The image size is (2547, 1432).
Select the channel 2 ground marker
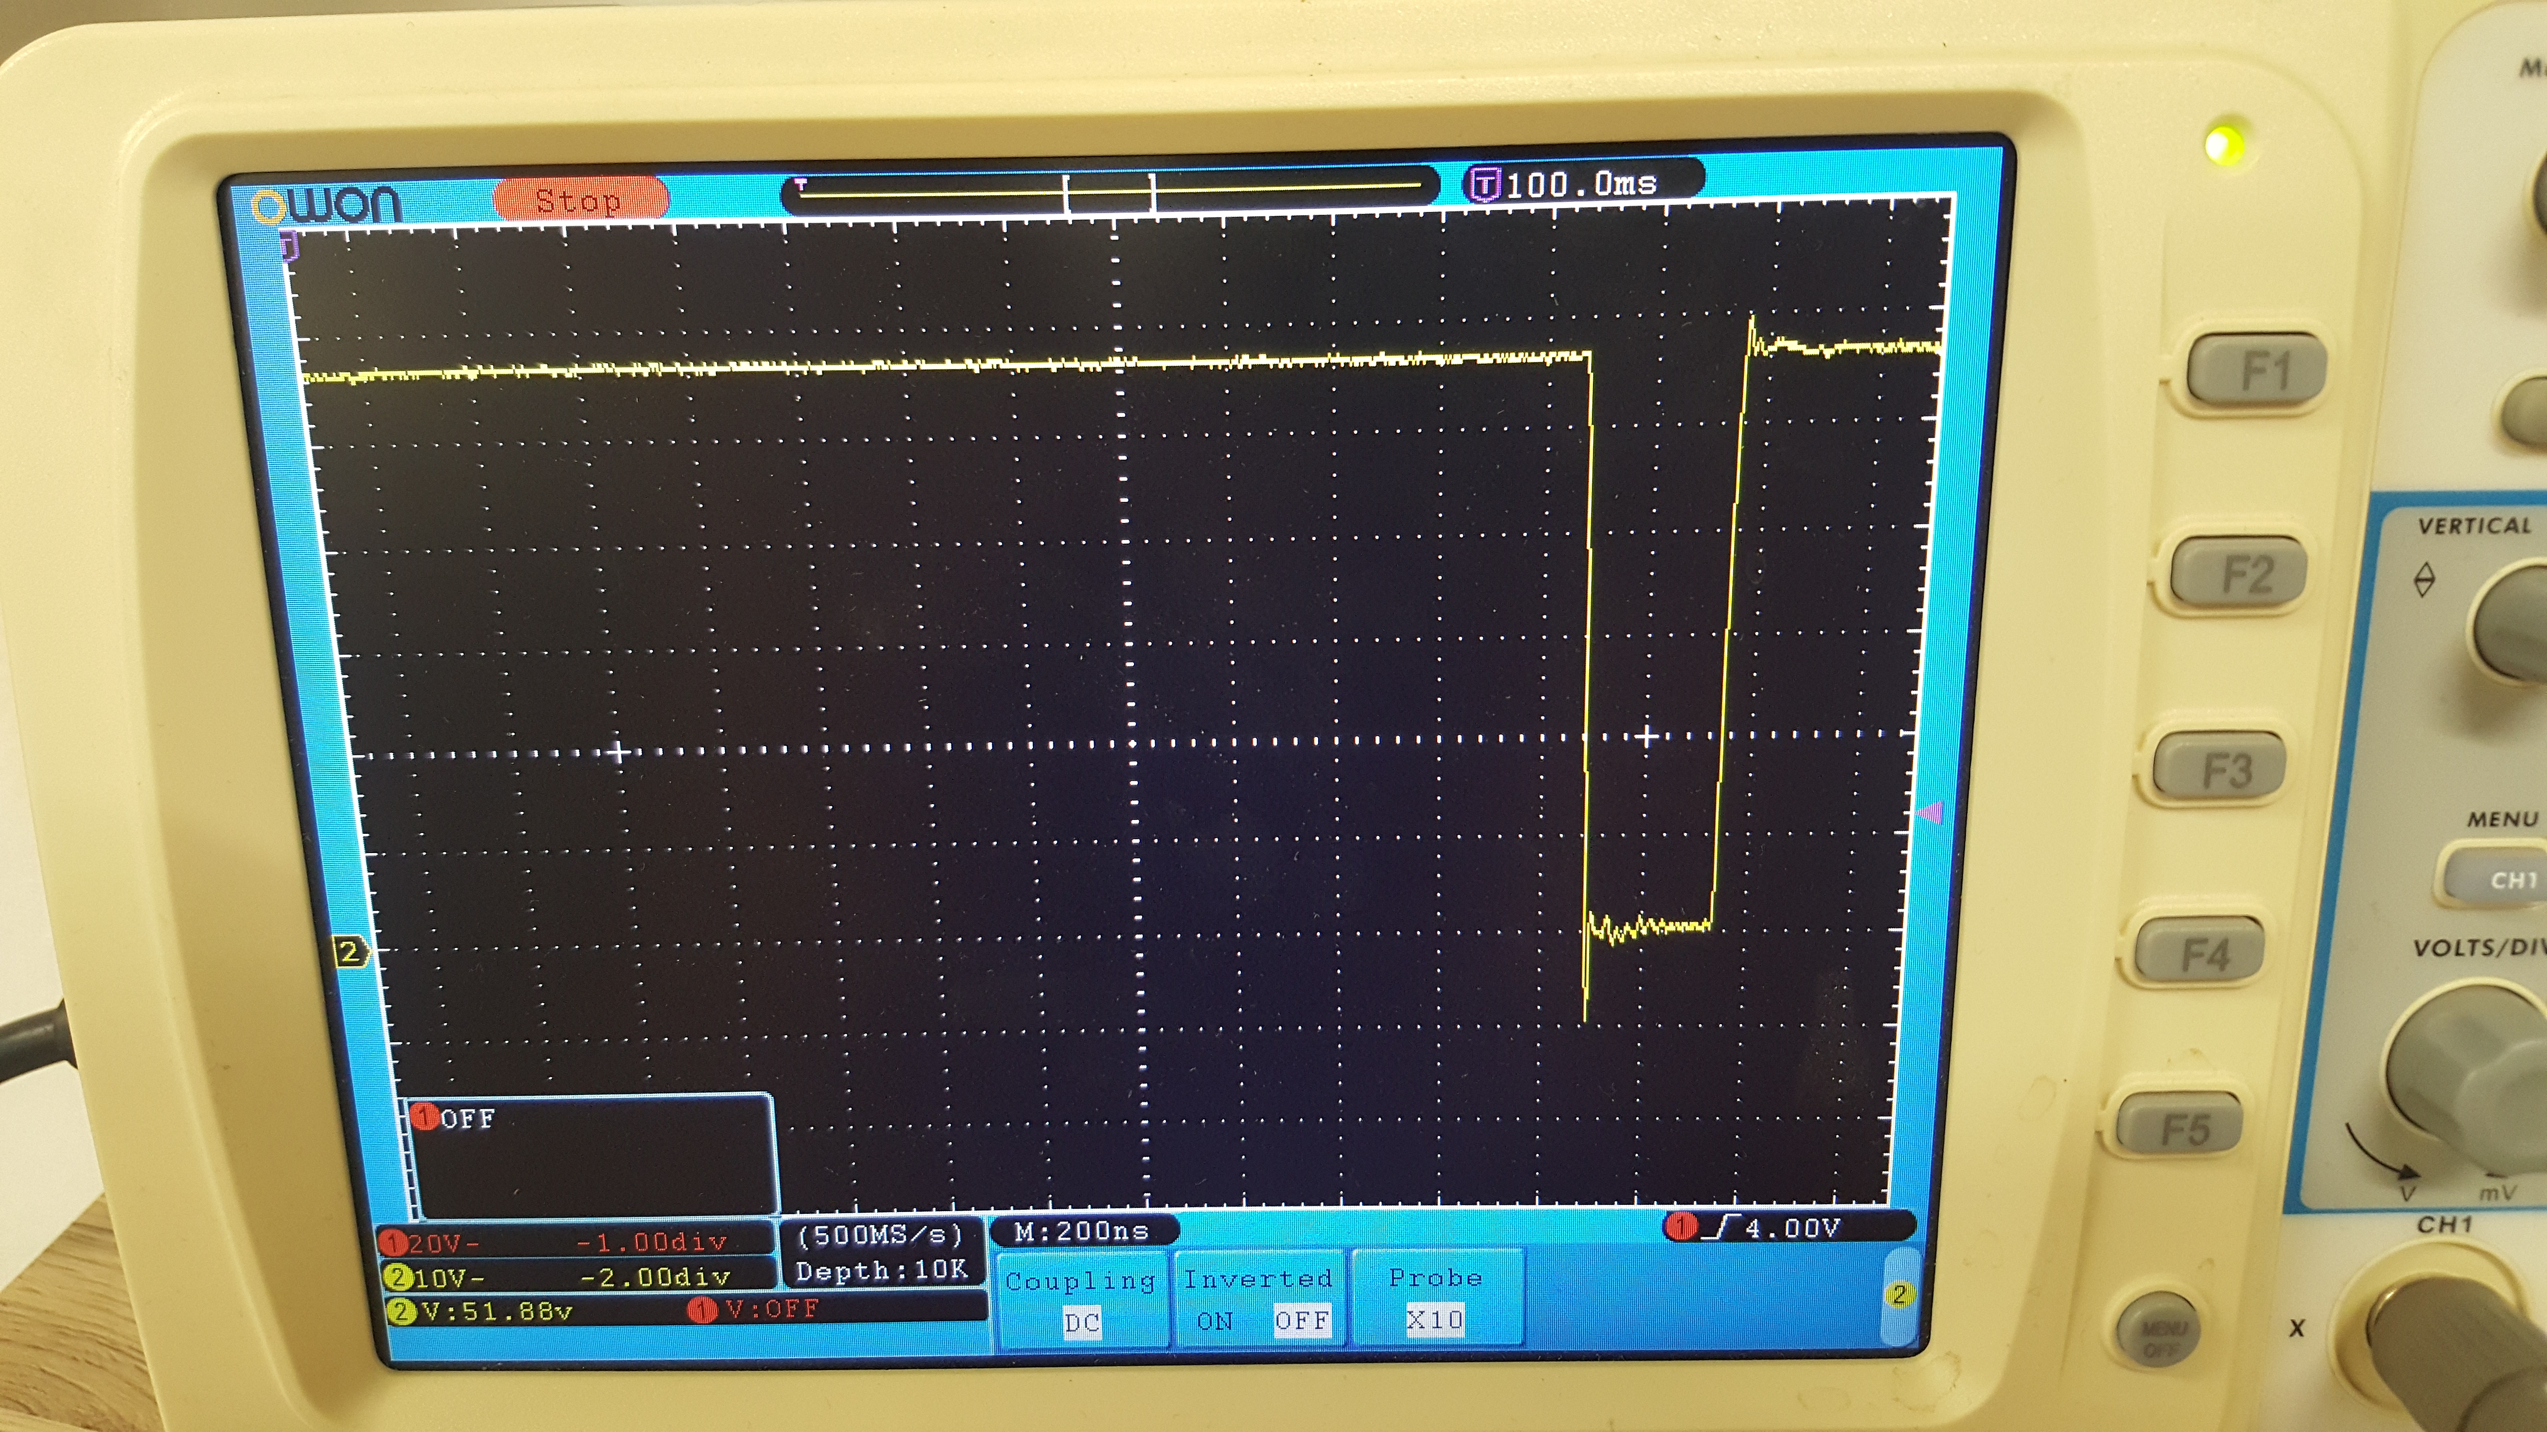click(x=350, y=952)
